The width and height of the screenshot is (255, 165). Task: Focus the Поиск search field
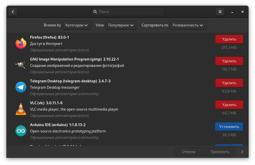tap(127, 12)
